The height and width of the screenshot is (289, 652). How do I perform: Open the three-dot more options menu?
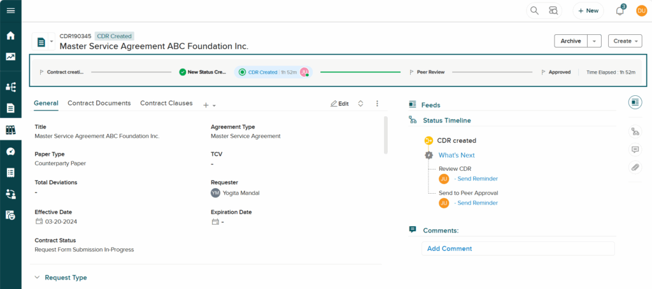(377, 104)
